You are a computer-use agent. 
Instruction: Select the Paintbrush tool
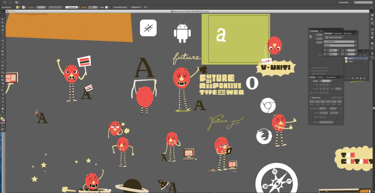pos(3,44)
